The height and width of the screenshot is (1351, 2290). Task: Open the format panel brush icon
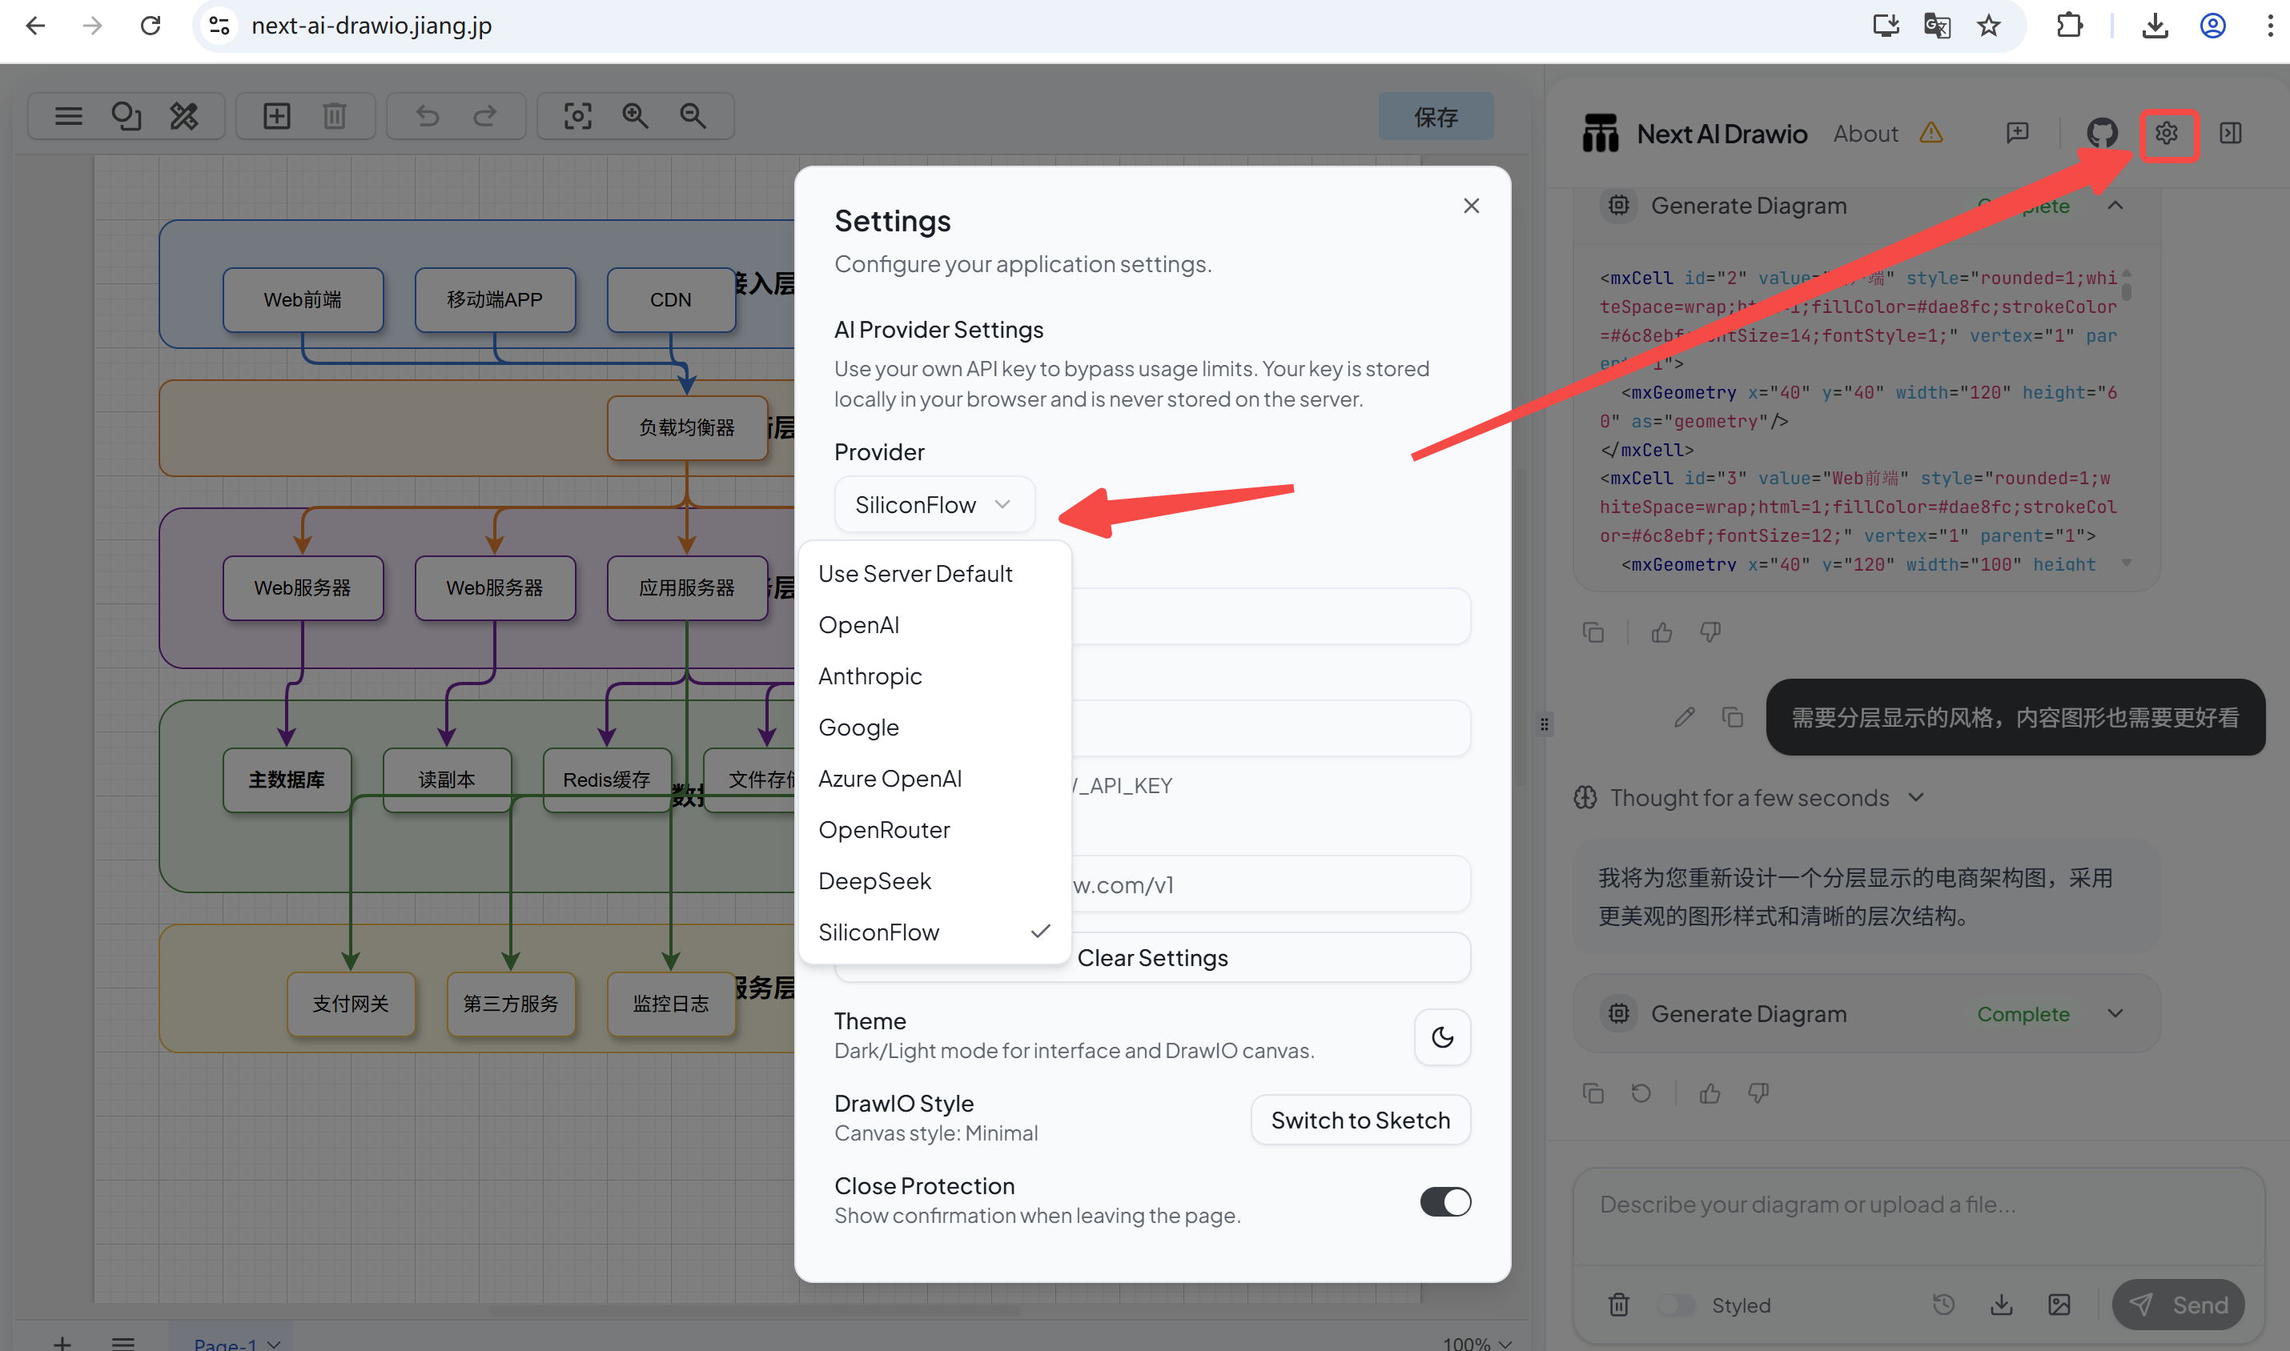[x=184, y=115]
